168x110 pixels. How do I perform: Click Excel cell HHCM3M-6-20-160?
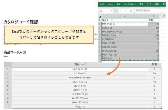click(x=125, y=32)
